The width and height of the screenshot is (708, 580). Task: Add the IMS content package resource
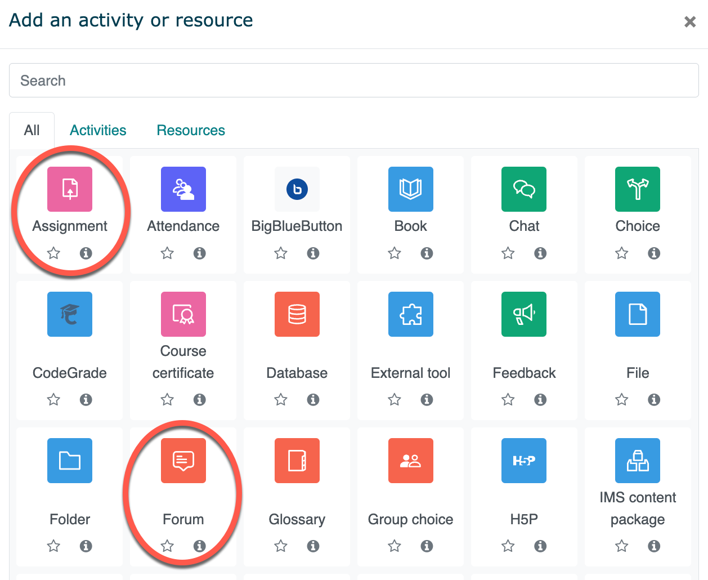(638, 461)
